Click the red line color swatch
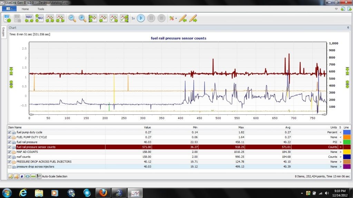Image resolution: width=353 pixels, height=198 pixels. pyautogui.click(x=346, y=147)
